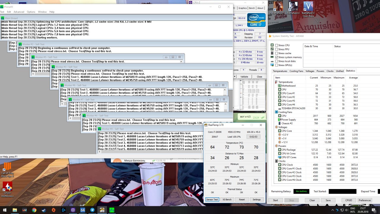380x214 pixels.
Task: Open the Windows notification center
Action: point(374,210)
